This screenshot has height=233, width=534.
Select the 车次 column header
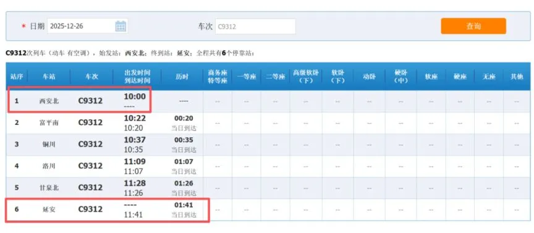[91, 77]
